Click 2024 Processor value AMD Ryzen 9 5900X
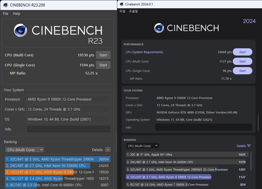Screen dimensions: 262x189 tap(184, 98)
